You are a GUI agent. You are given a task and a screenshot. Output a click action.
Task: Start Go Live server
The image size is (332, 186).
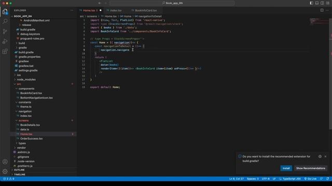pos(310,179)
